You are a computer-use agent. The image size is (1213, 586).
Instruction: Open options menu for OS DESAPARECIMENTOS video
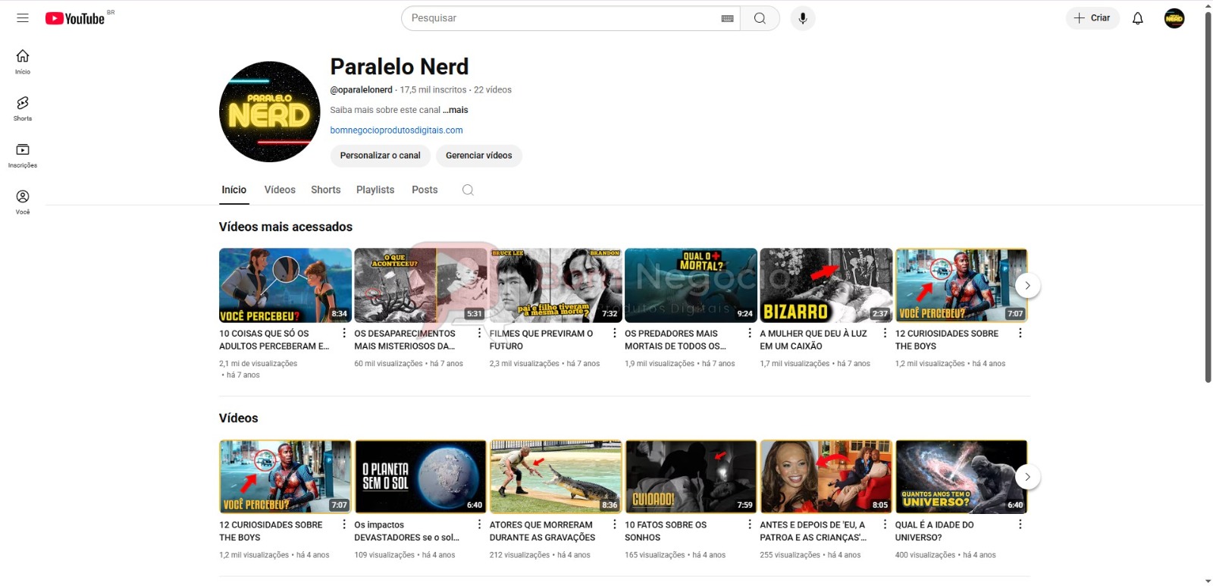479,333
